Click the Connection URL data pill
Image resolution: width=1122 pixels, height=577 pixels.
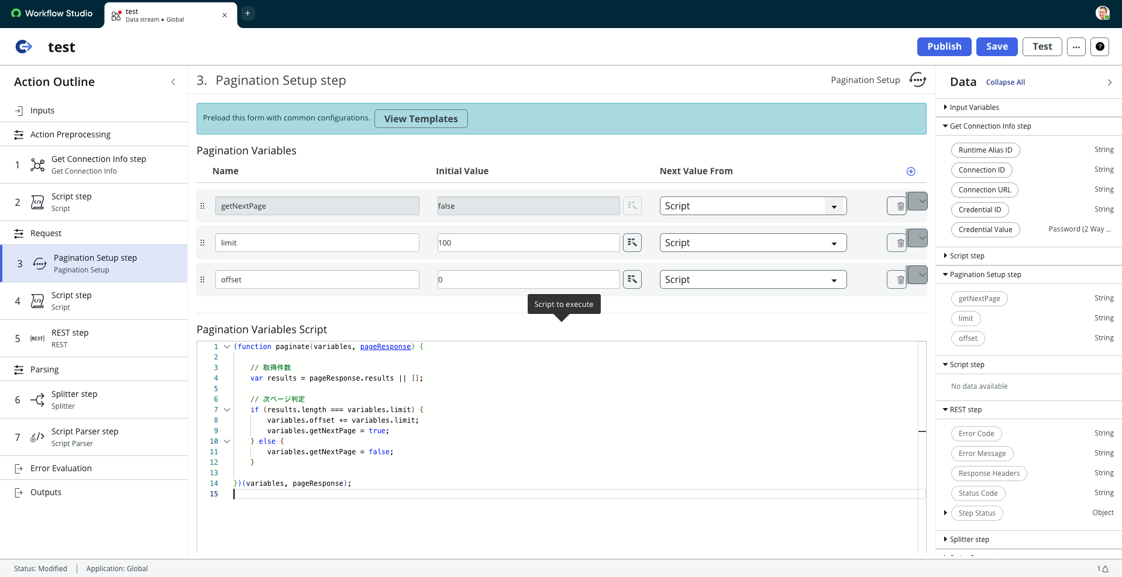(x=985, y=190)
